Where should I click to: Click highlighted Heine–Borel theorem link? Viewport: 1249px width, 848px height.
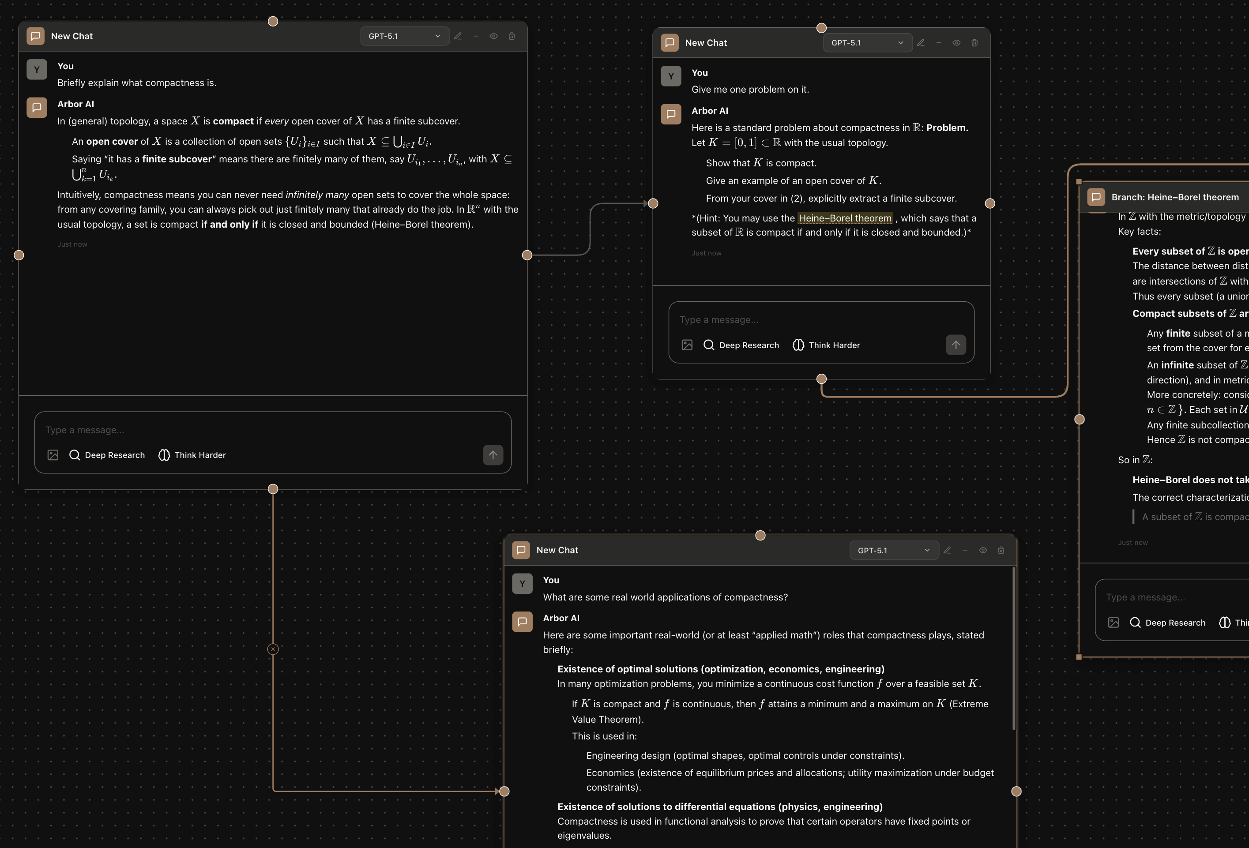(x=845, y=218)
